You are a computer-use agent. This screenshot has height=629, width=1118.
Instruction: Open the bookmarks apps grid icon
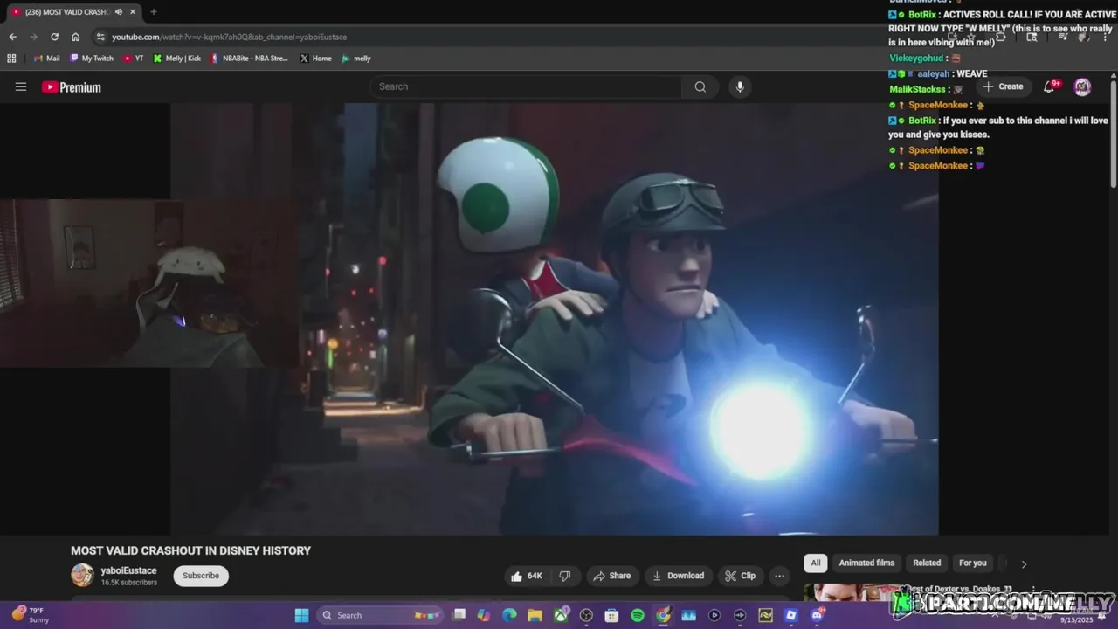tap(11, 59)
